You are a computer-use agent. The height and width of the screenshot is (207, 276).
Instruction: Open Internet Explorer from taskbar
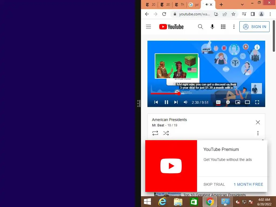point(162,202)
